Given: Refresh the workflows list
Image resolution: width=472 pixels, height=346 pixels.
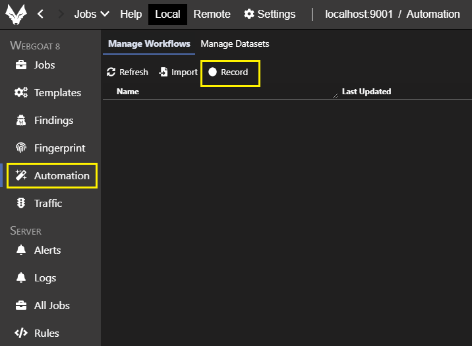Looking at the screenshot, I should [x=127, y=72].
